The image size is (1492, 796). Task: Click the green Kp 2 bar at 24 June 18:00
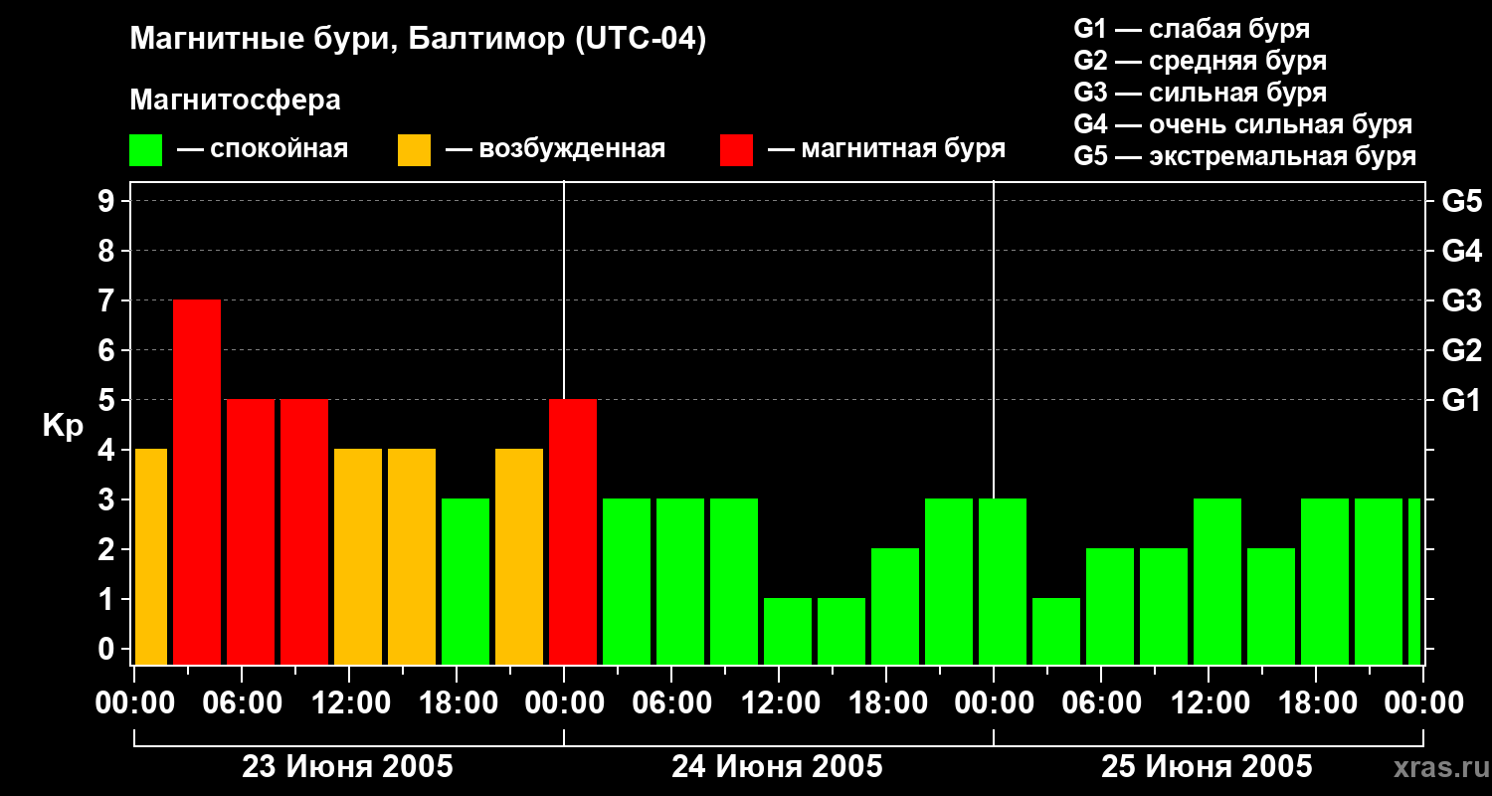coord(895,606)
